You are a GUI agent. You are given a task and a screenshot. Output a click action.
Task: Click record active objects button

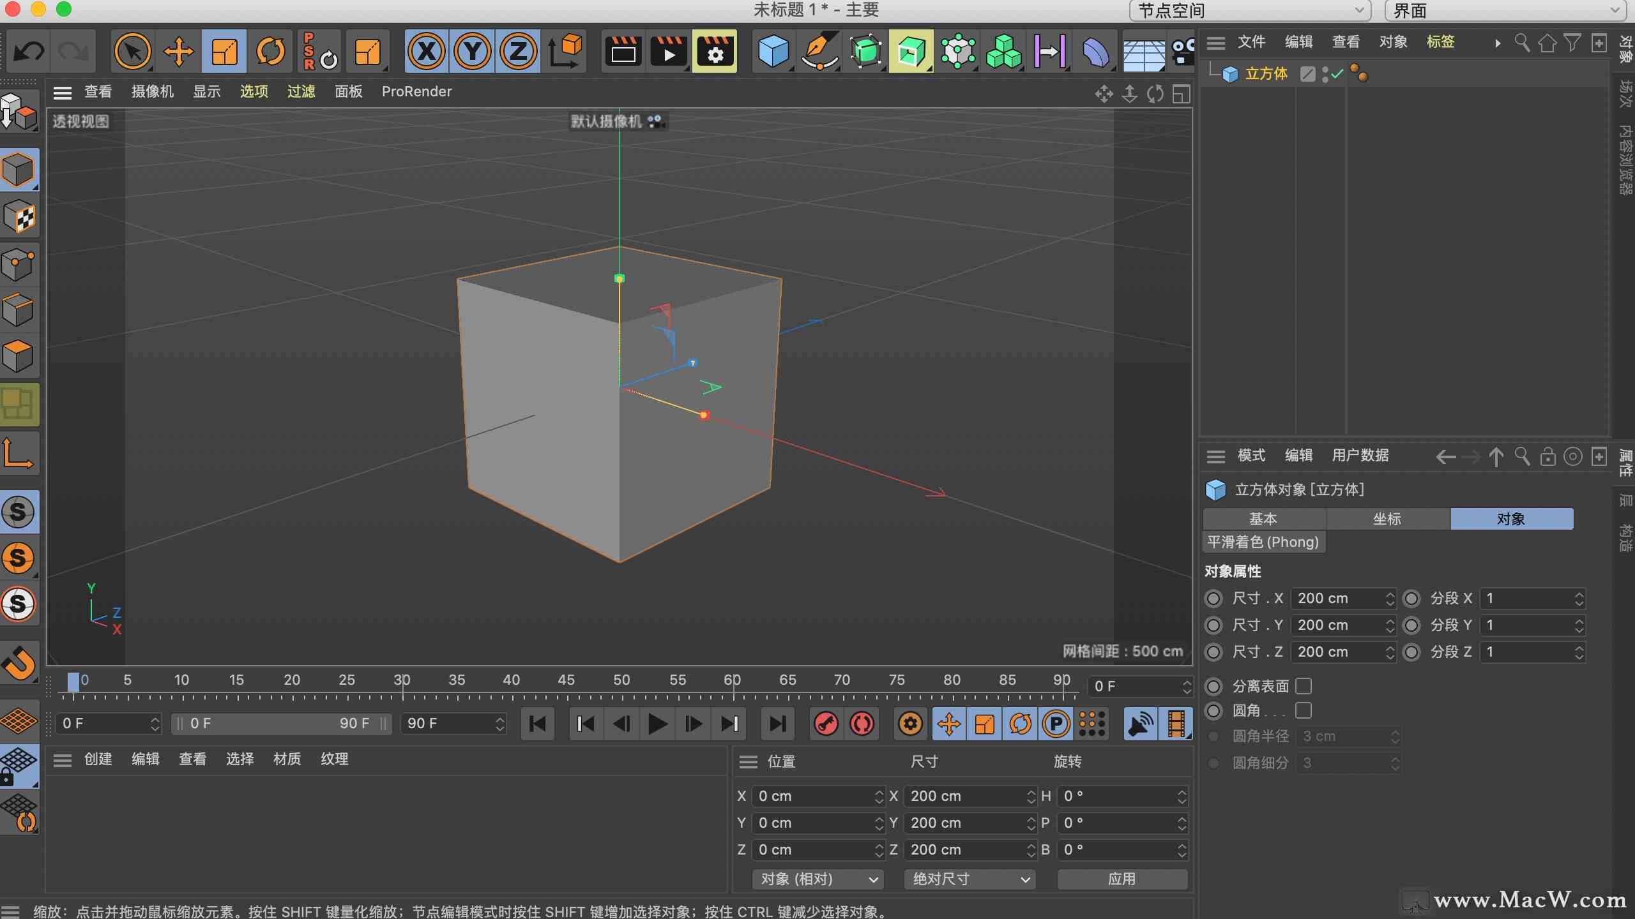tap(826, 724)
